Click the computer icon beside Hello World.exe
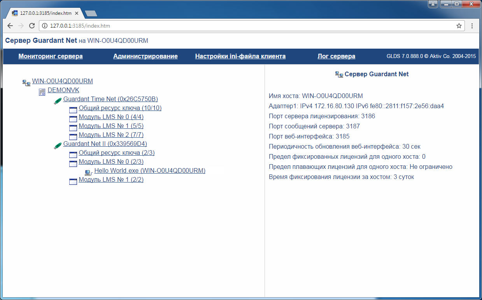Image resolution: width=482 pixels, height=300 pixels. (88, 172)
